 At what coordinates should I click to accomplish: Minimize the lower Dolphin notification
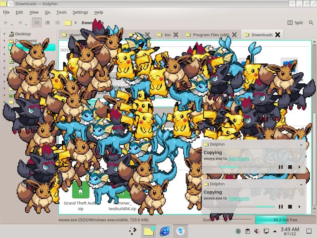pos(301,184)
